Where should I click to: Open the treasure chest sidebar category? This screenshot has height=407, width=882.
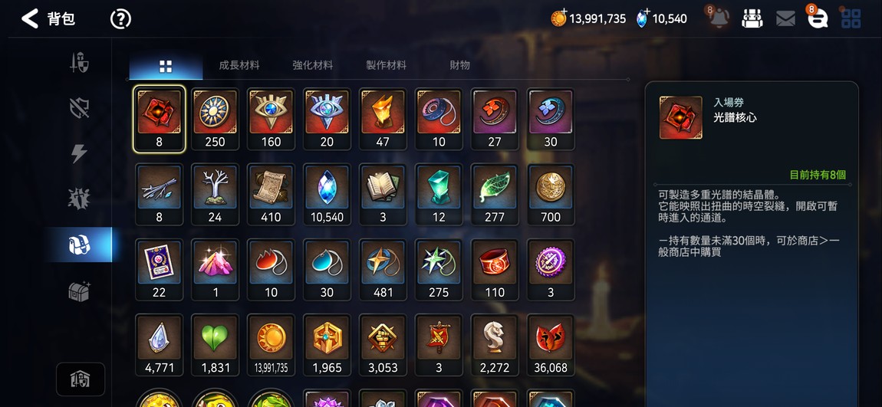point(79,291)
